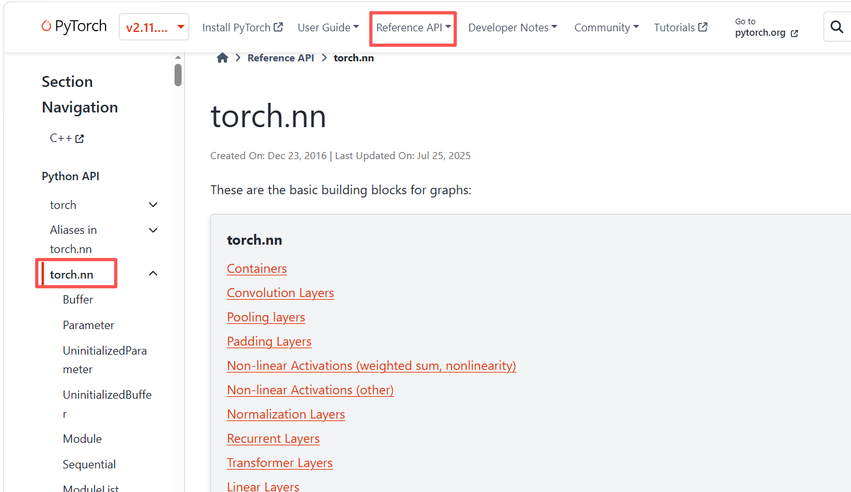Select torch.nn in sidebar navigation
This screenshot has width=851, height=492.
tap(72, 275)
